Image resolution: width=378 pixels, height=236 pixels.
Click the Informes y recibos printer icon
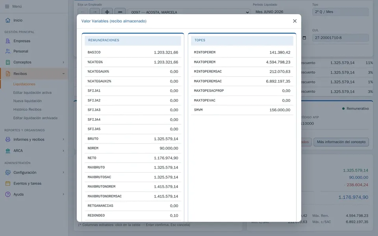coord(8,139)
